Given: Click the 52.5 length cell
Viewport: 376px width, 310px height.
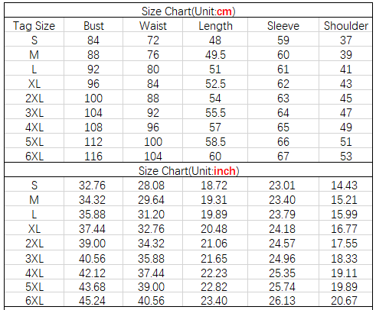Looking at the screenshot, I should [215, 84].
